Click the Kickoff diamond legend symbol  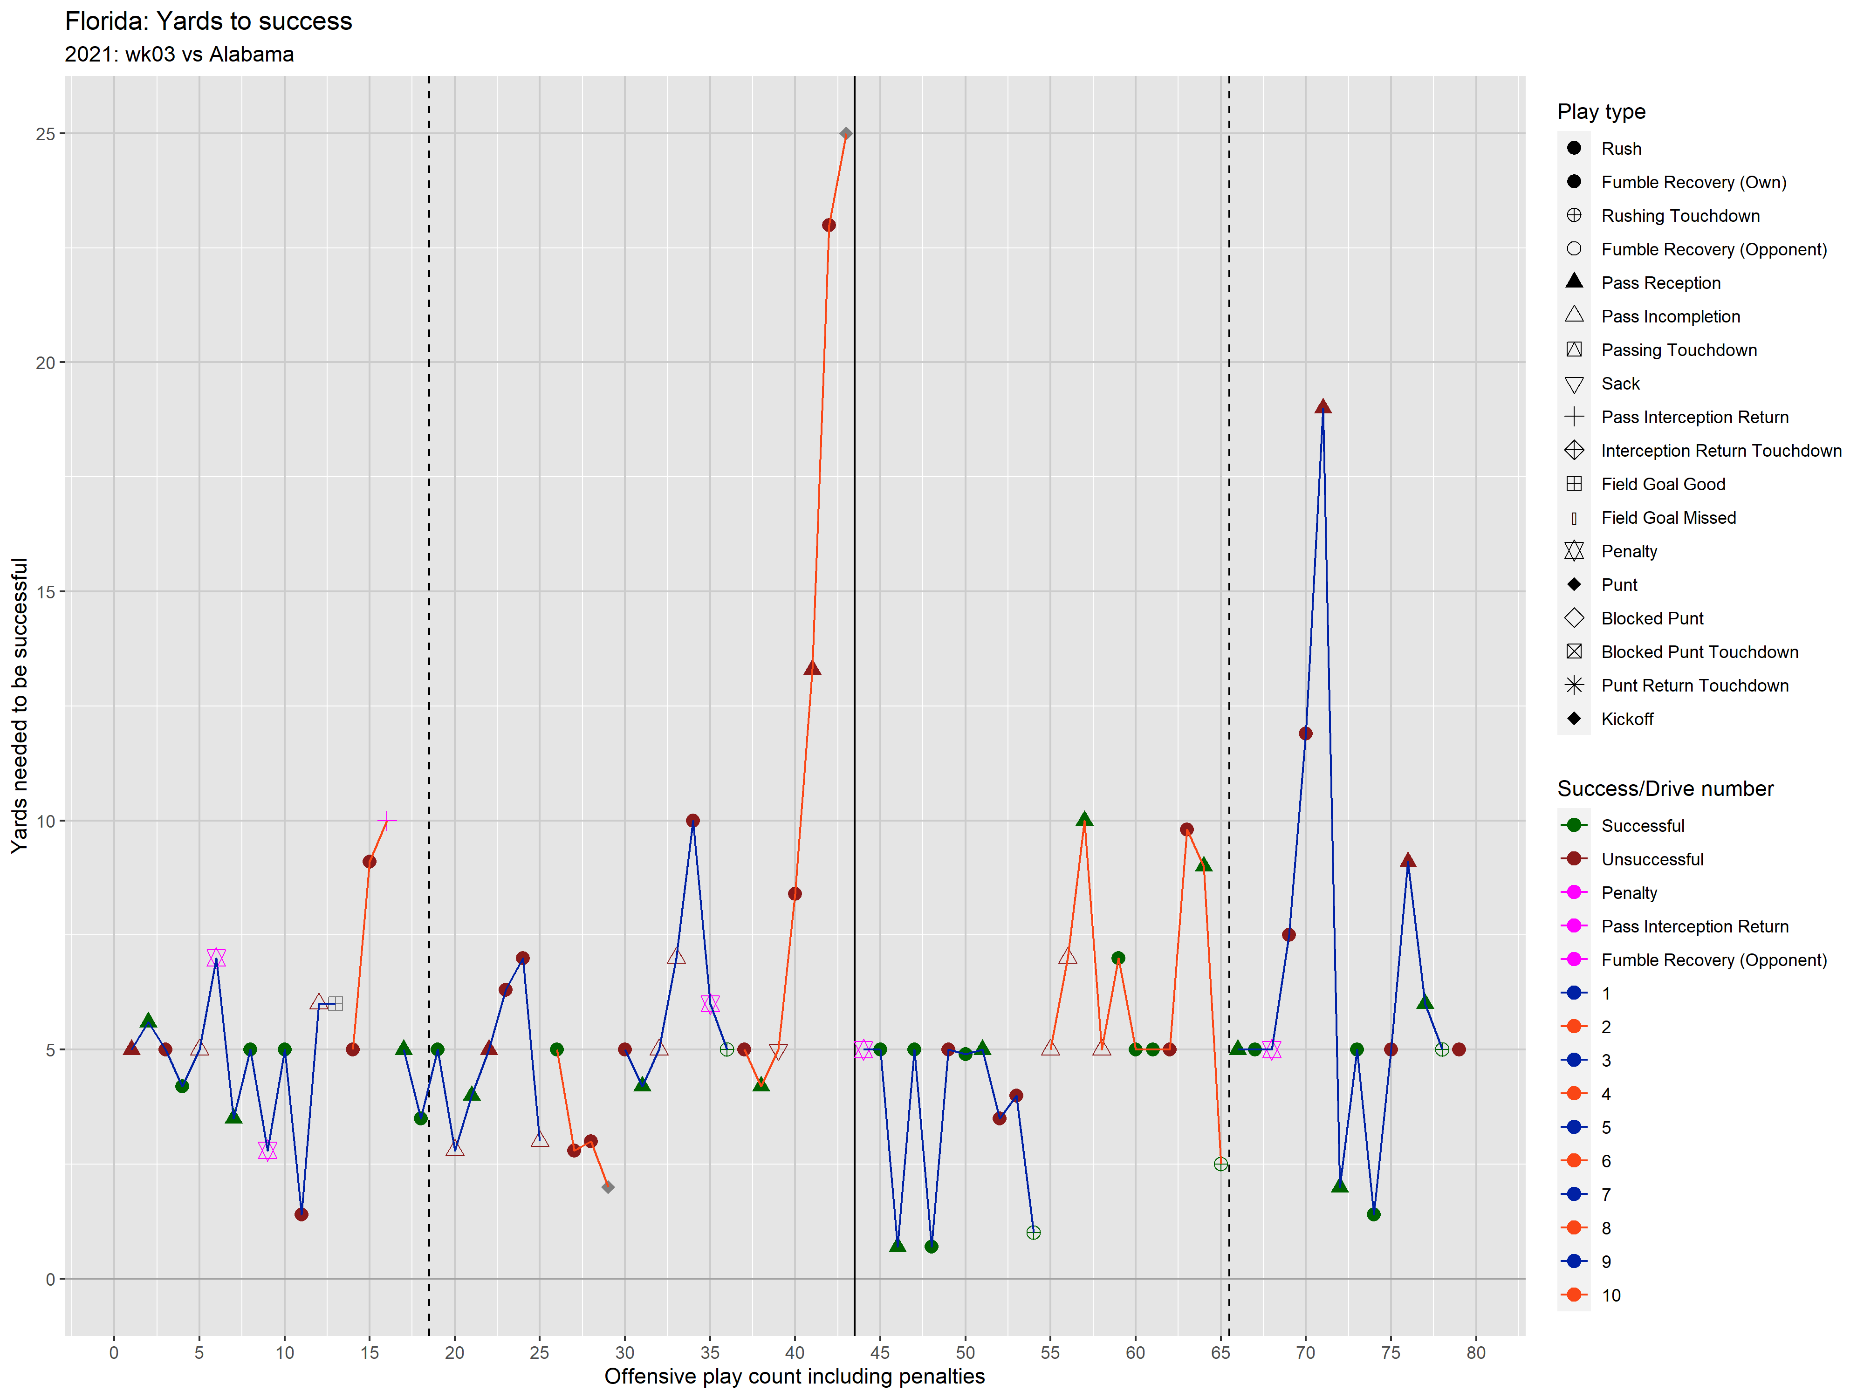tap(1573, 719)
